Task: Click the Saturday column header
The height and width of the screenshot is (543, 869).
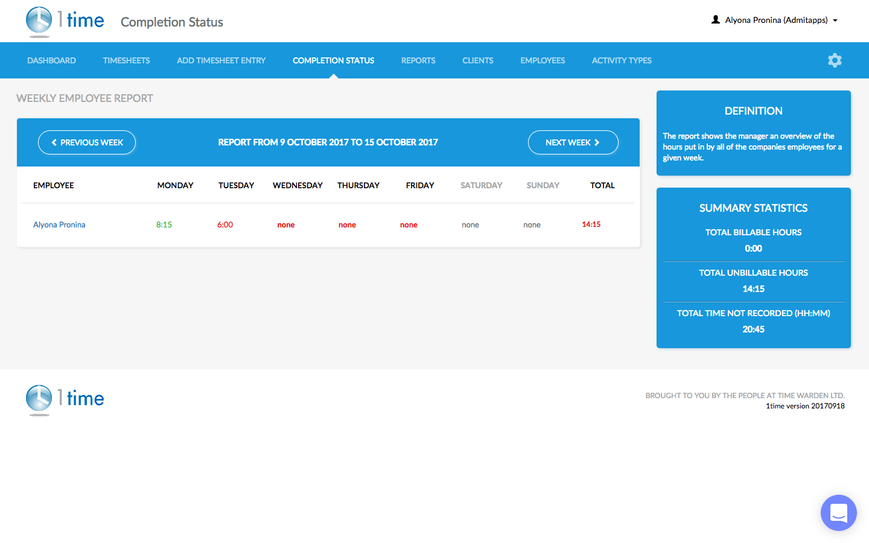Action: pyautogui.click(x=482, y=185)
